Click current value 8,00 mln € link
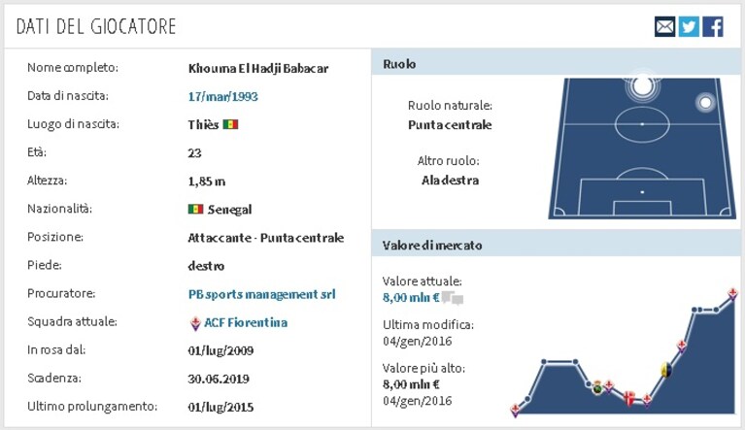The height and width of the screenshot is (430, 745). click(411, 298)
